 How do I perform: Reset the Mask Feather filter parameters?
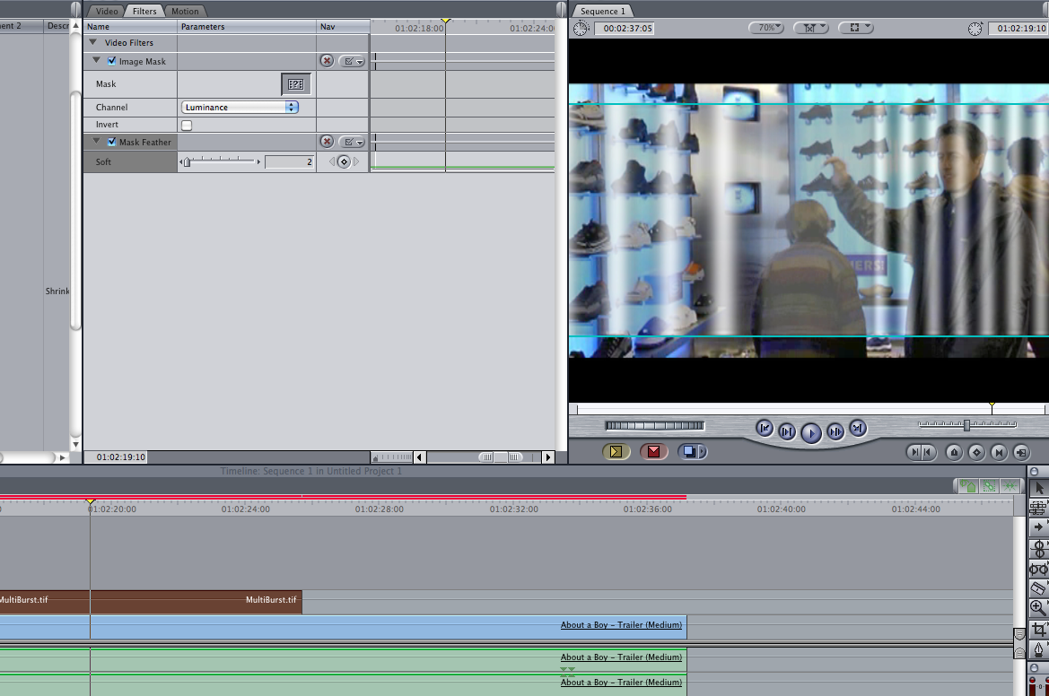[327, 141]
